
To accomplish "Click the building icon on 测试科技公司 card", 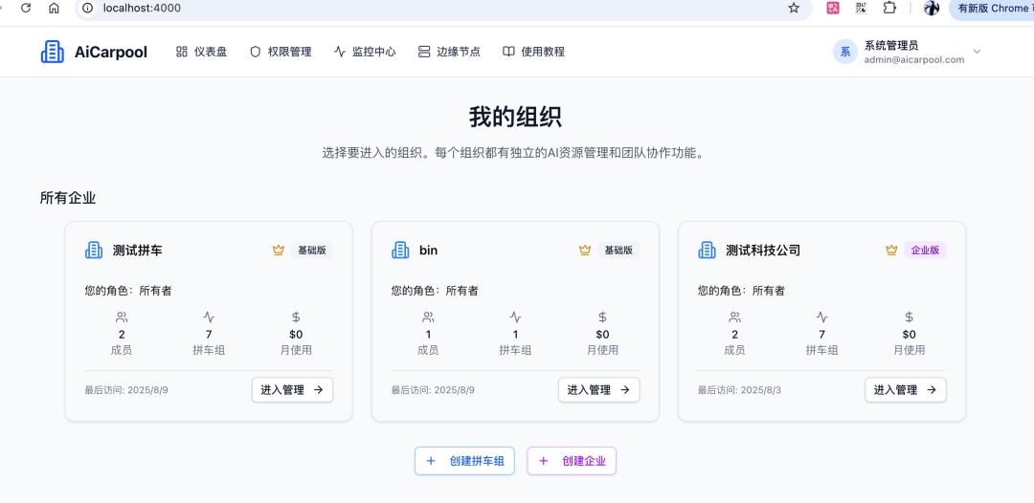I will (x=707, y=251).
